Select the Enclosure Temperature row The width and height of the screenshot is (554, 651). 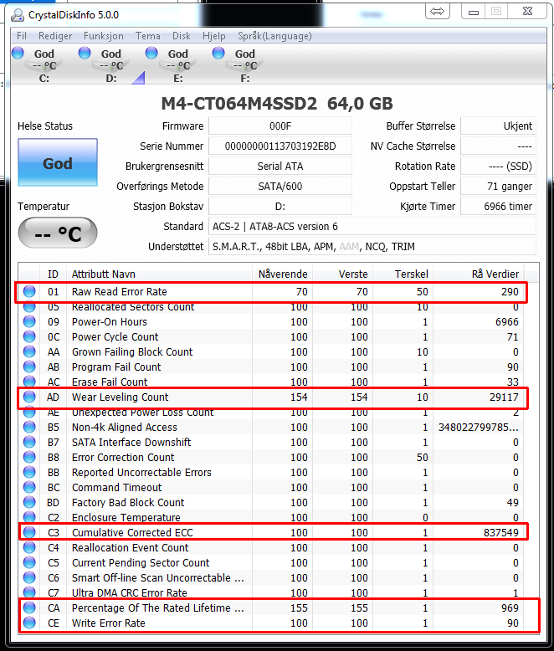point(272,517)
